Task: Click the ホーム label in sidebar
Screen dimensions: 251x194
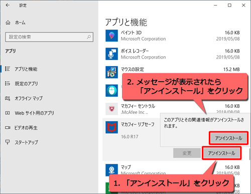Action: pos(20,23)
